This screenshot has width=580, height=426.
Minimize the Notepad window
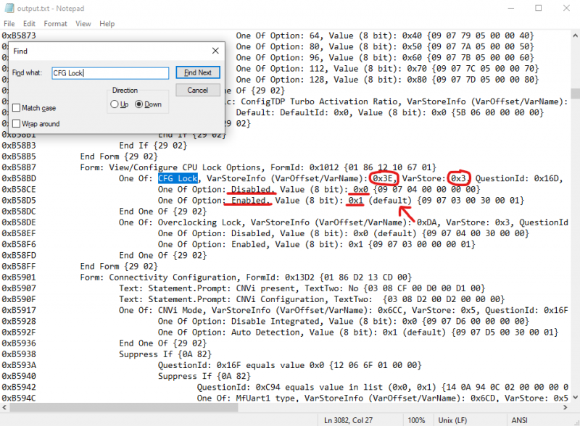[505, 8]
